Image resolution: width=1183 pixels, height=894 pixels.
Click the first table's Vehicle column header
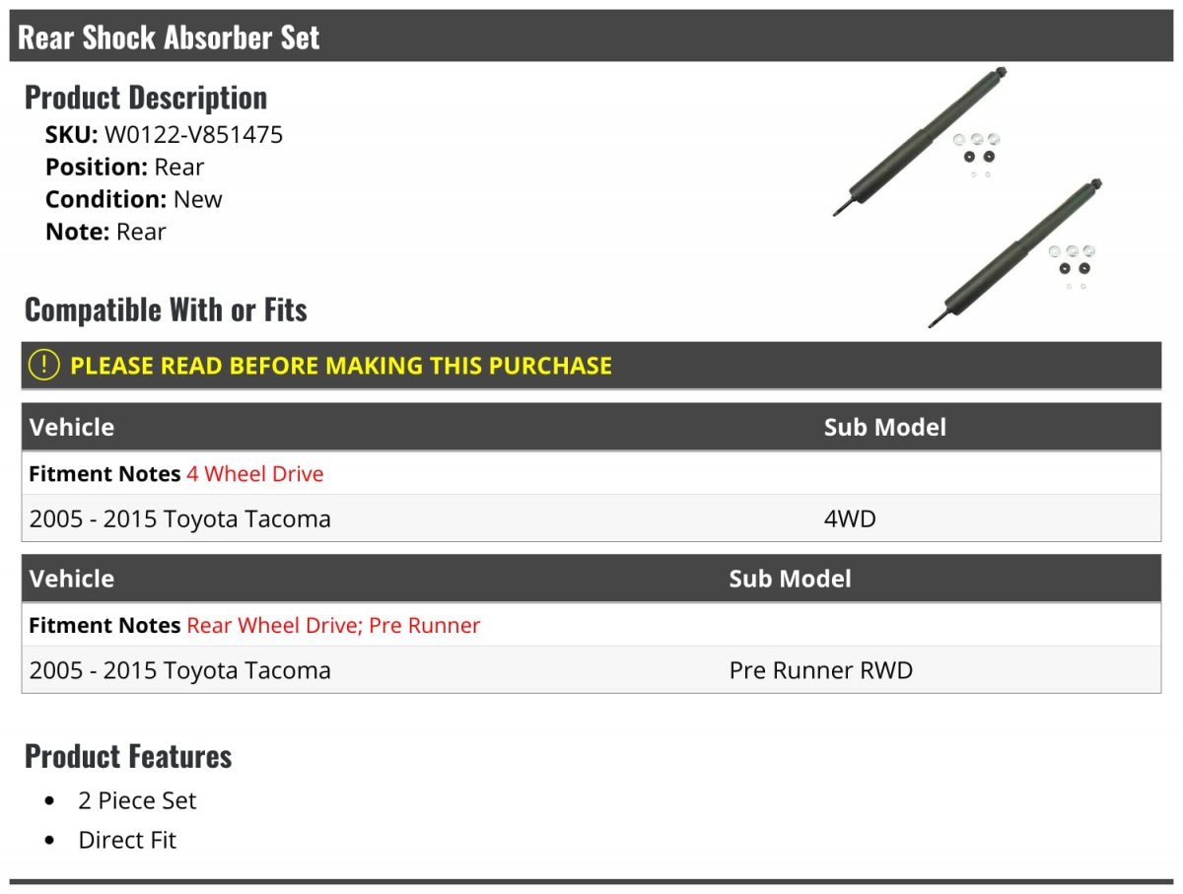pos(72,427)
